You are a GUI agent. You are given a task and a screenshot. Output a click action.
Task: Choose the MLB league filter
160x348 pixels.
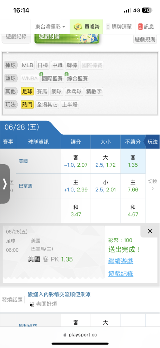pos(28,65)
